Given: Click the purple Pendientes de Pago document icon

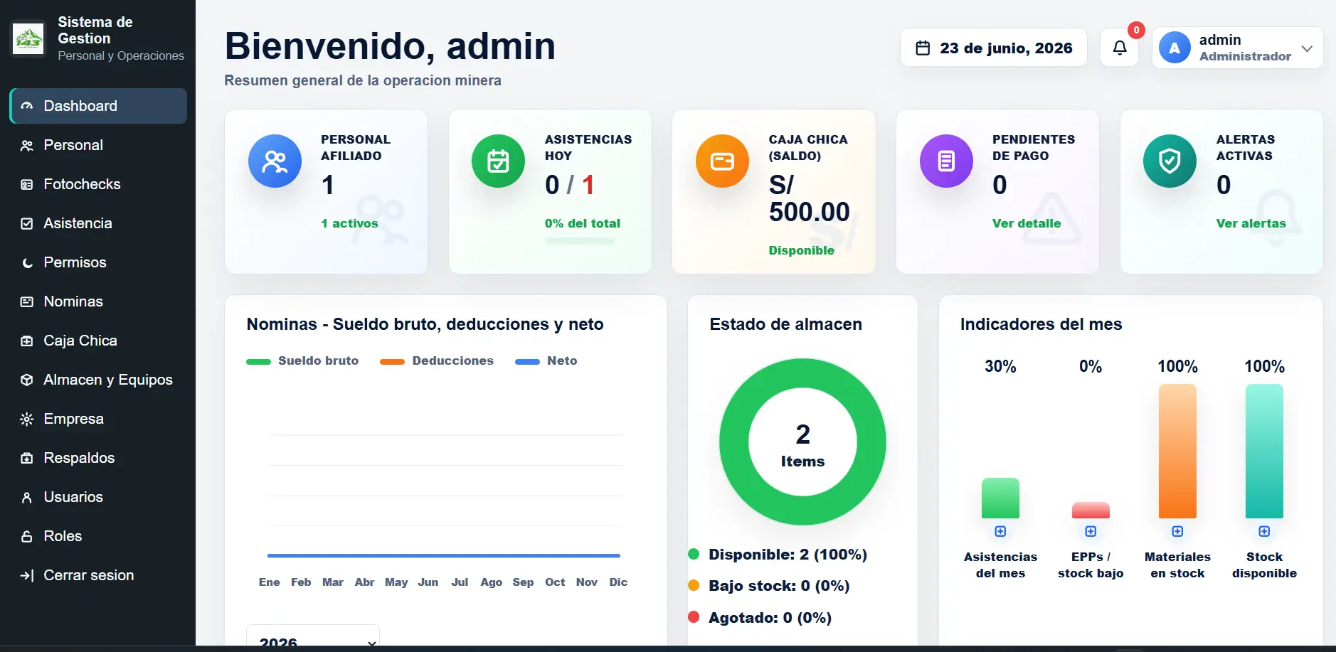Looking at the screenshot, I should (x=946, y=161).
